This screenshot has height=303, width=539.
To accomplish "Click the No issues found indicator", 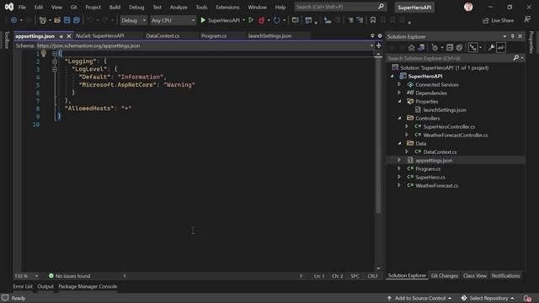I will (x=69, y=276).
